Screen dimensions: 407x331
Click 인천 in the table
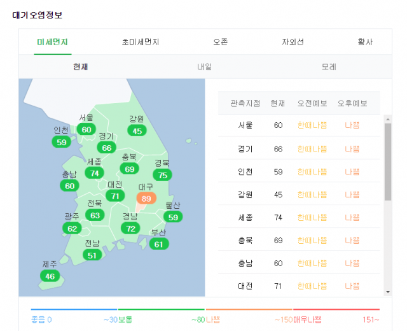pos(245,172)
